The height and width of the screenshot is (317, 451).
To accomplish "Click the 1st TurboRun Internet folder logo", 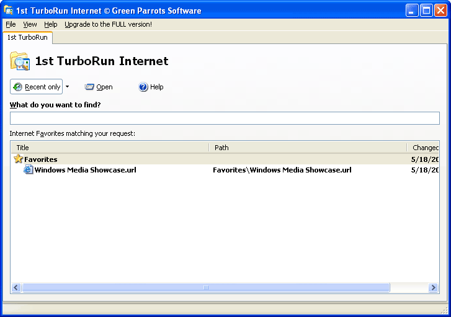I will point(20,61).
